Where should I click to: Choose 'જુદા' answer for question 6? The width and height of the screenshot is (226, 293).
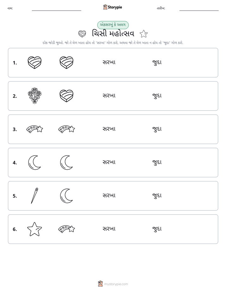tap(157, 229)
